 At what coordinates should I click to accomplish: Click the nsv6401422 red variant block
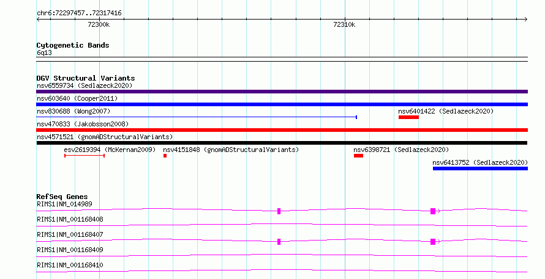[x=409, y=117]
